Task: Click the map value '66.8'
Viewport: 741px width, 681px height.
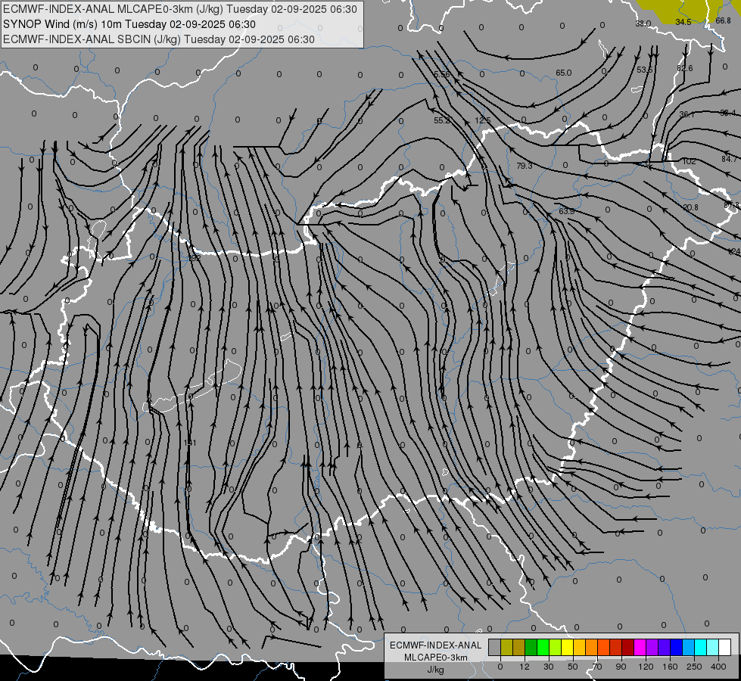Action: (x=723, y=20)
